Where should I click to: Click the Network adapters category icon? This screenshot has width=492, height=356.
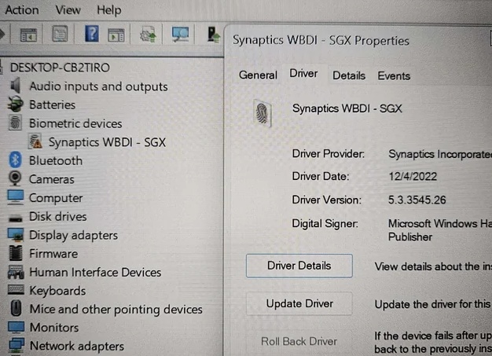coord(17,345)
